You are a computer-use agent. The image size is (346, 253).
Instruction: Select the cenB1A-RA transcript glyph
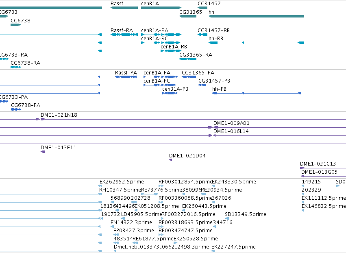161,35
